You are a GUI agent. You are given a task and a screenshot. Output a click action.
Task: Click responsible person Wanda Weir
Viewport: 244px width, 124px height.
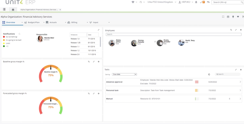tap(46, 39)
